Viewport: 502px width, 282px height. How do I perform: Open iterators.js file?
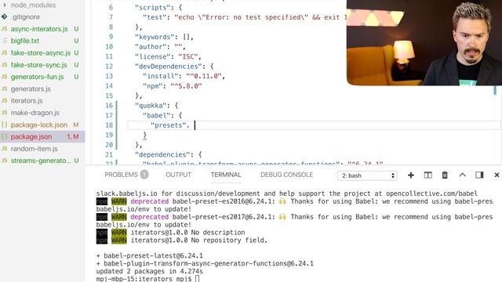(x=27, y=101)
